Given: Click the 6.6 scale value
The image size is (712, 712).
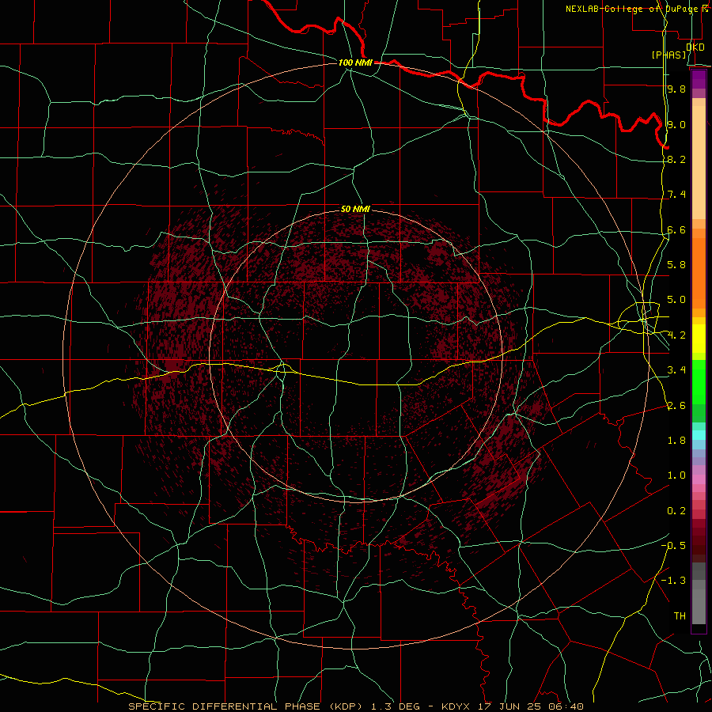Looking at the screenshot, I should pos(676,229).
